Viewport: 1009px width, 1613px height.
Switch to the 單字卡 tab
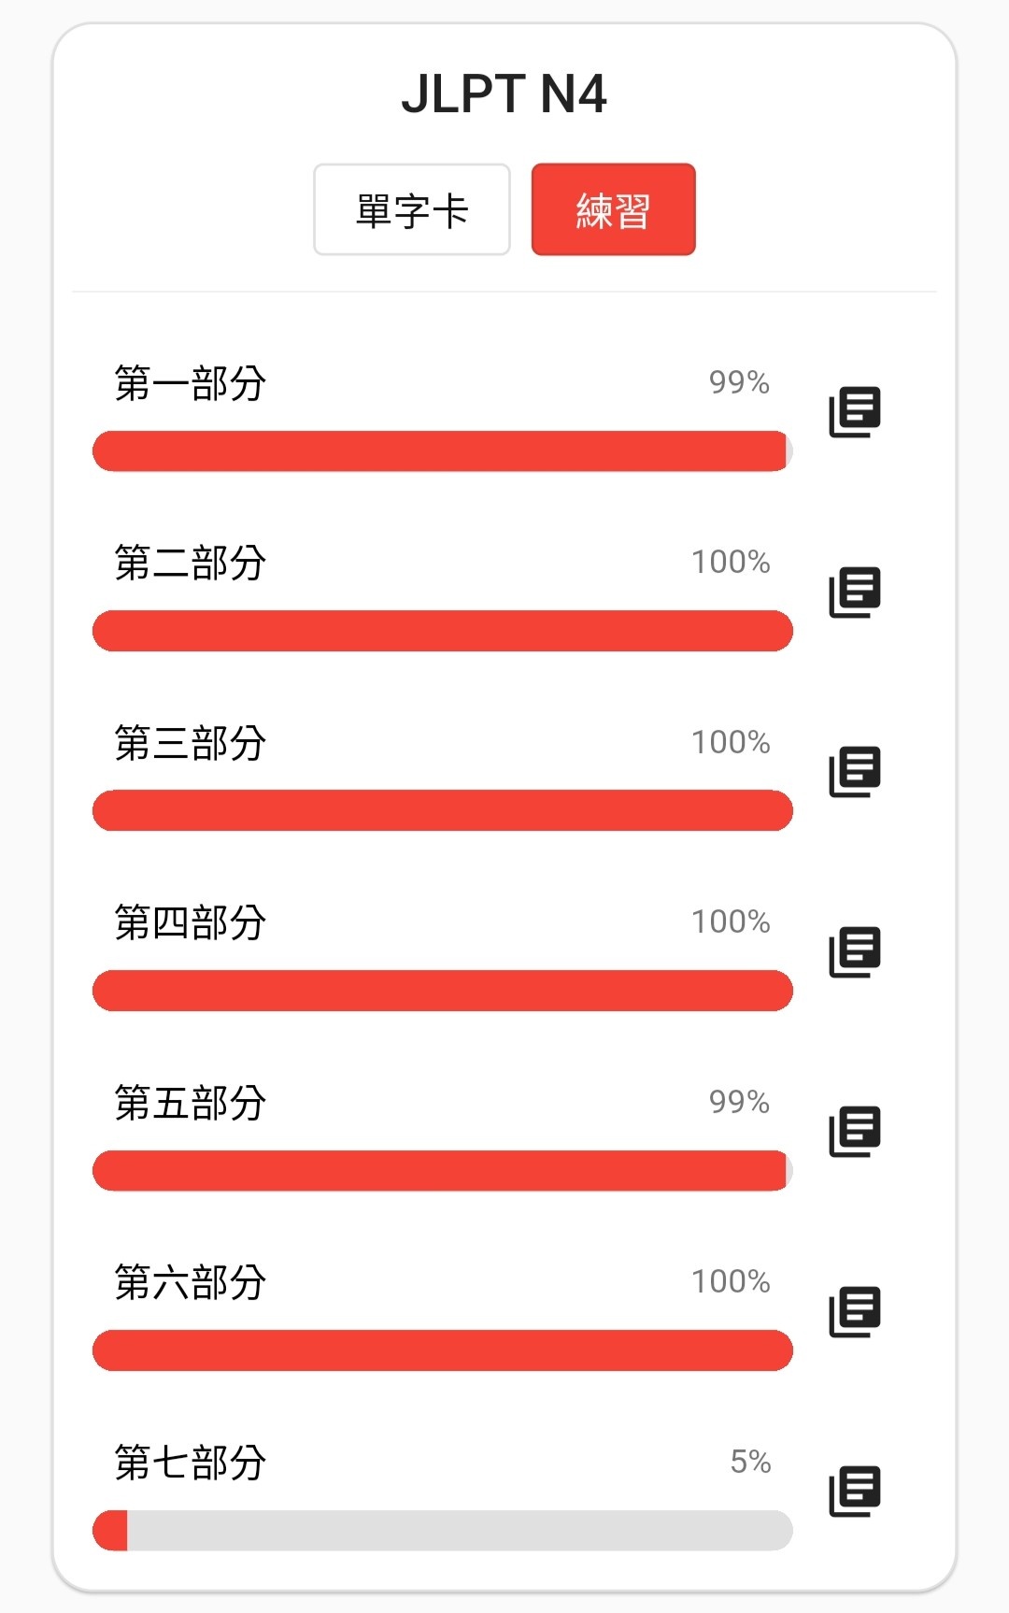click(412, 209)
